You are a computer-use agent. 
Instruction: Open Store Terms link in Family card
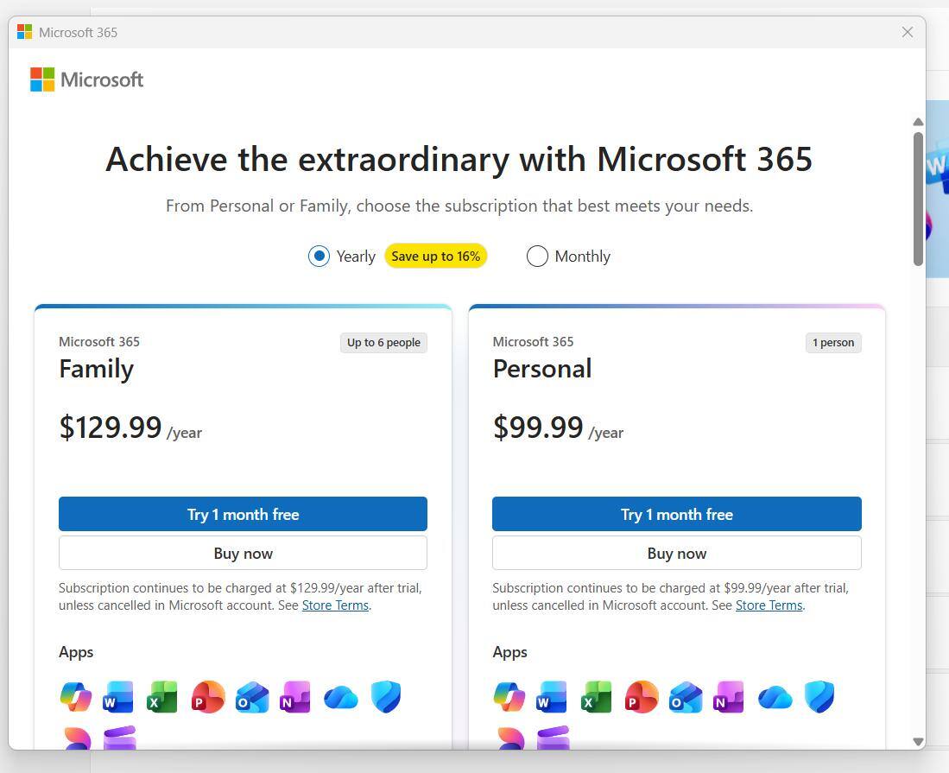click(x=335, y=605)
